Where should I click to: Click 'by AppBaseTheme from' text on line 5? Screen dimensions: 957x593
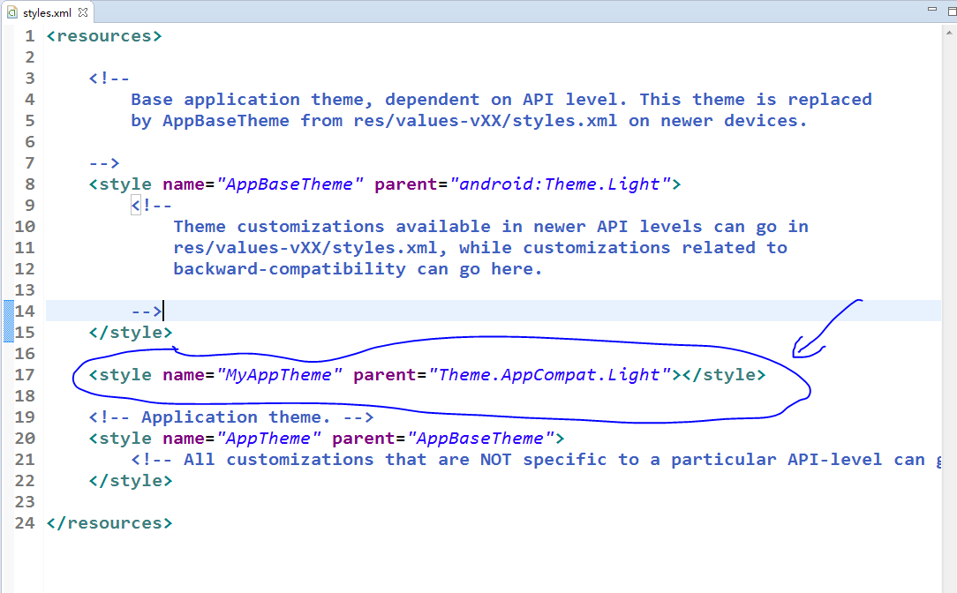pos(237,121)
